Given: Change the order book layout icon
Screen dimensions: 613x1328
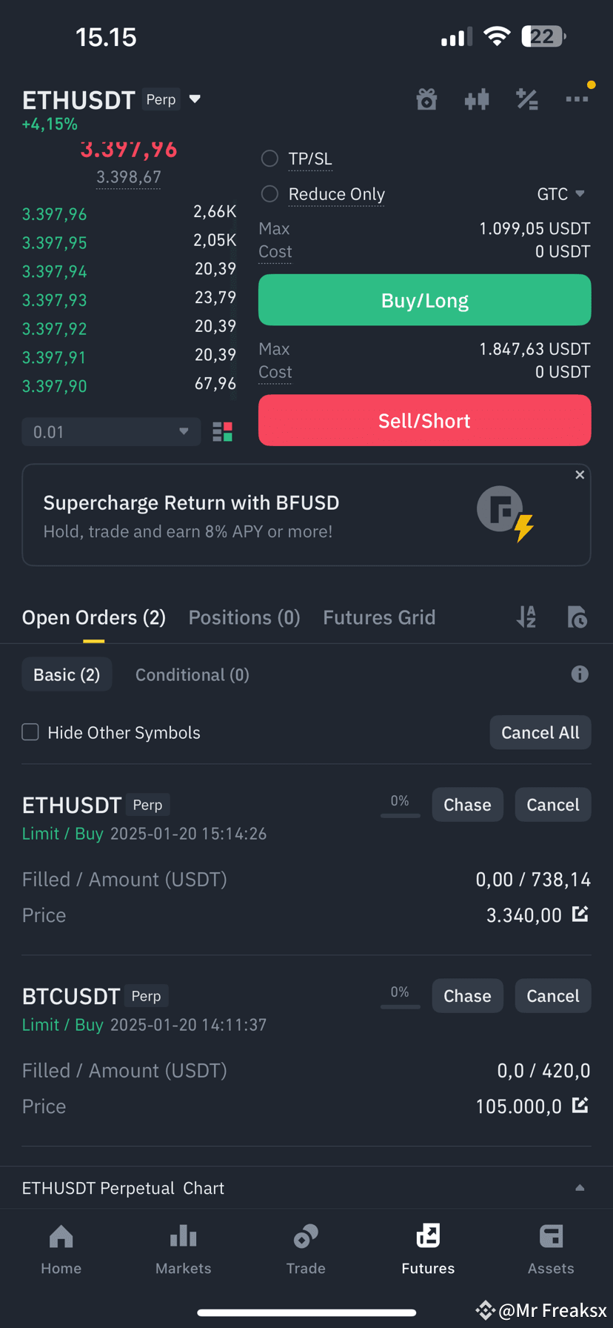Looking at the screenshot, I should [222, 432].
